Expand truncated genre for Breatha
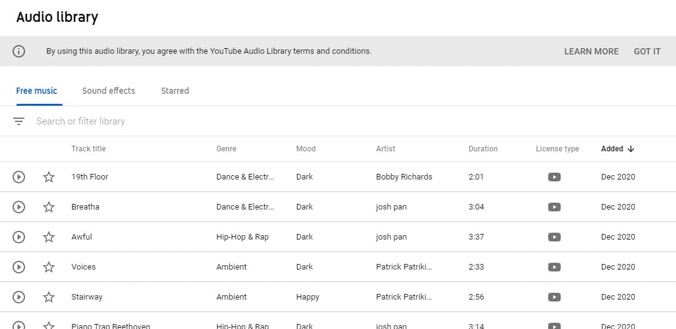Image resolution: width=676 pixels, height=329 pixels. click(x=245, y=207)
